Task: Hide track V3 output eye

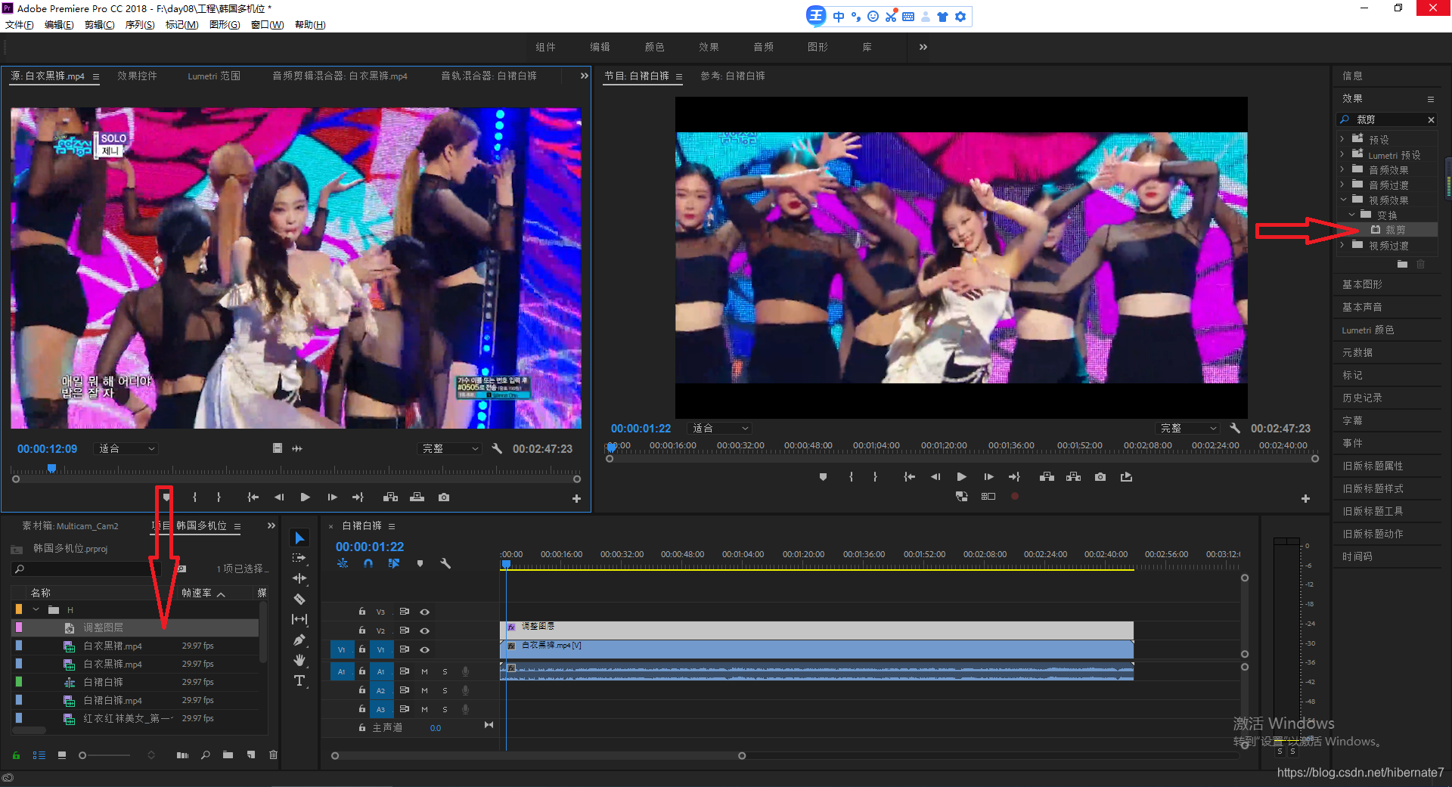Action: (425, 612)
